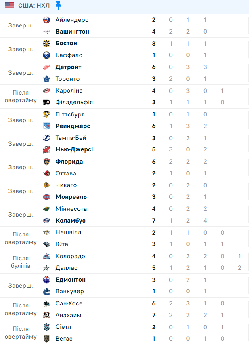Click the Сіетл Kraken logo

(x=46, y=327)
